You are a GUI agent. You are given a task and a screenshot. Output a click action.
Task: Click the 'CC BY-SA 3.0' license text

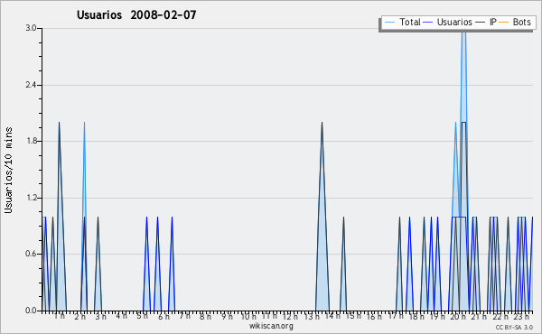tap(514, 327)
